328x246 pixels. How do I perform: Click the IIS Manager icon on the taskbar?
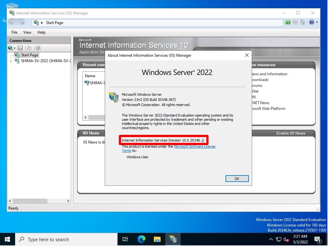pos(173,239)
